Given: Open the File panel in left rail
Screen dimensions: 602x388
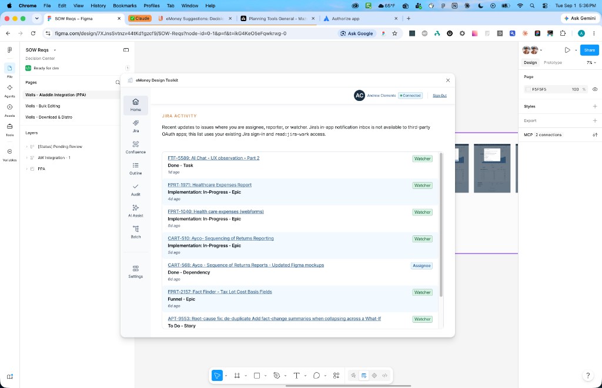Looking at the screenshot, I should tap(9, 70).
